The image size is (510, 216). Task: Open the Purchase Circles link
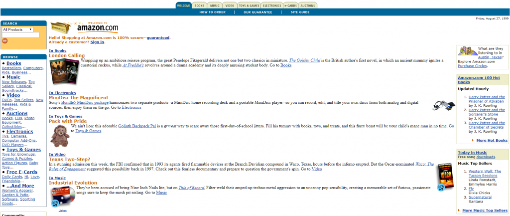click(x=472, y=66)
